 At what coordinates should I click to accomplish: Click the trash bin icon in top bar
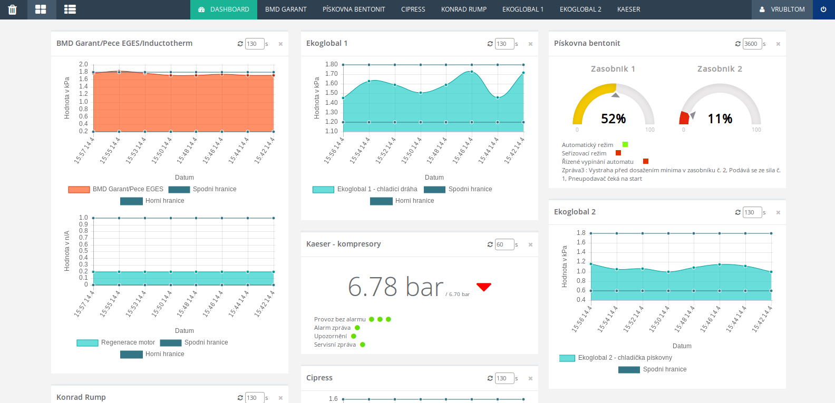coord(13,9)
